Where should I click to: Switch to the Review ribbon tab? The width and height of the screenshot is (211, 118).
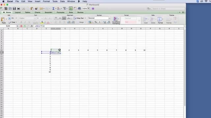point(80,12)
